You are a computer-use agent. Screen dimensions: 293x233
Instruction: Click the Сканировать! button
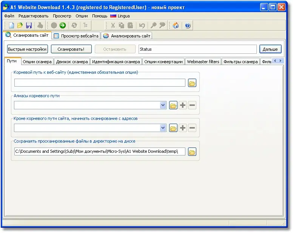[71, 49]
